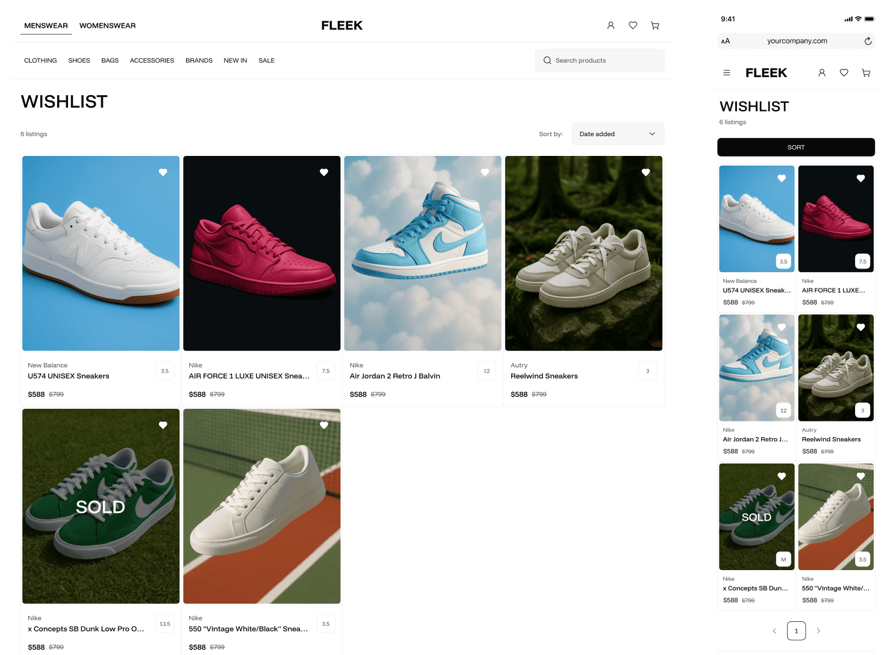Open desktop U574 UNISEX Sneakers title

(x=69, y=376)
